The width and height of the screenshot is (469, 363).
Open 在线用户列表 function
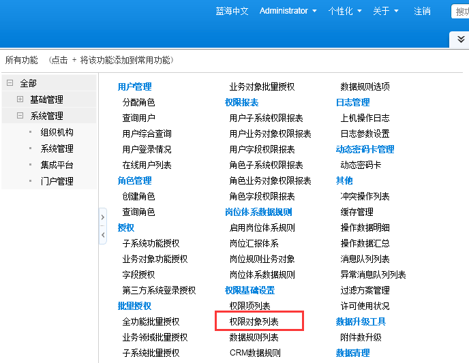[x=147, y=165]
